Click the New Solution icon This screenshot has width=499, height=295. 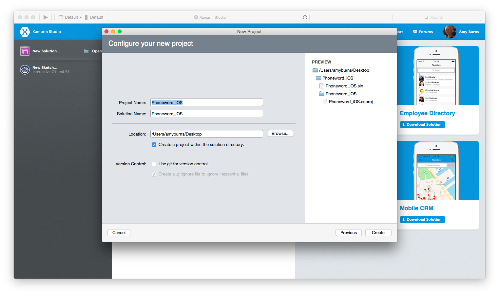(25, 51)
